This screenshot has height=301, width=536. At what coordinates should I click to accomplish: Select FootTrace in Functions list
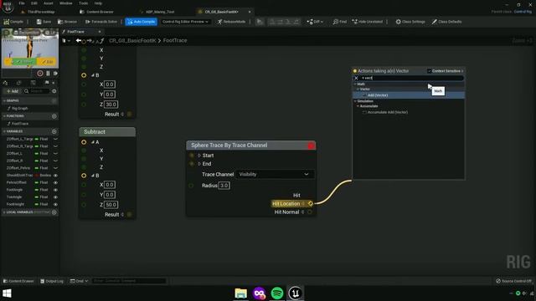[19, 124]
